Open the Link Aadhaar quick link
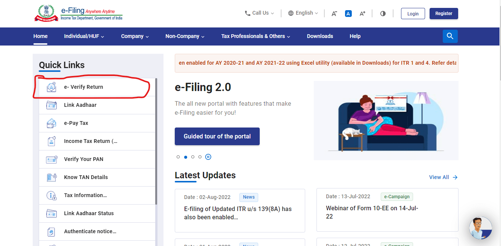This screenshot has height=246, width=501. [x=97, y=105]
